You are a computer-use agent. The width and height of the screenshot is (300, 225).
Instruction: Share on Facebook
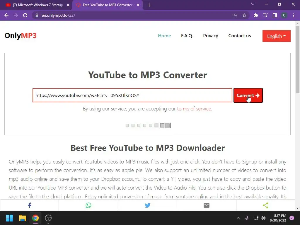(30, 205)
